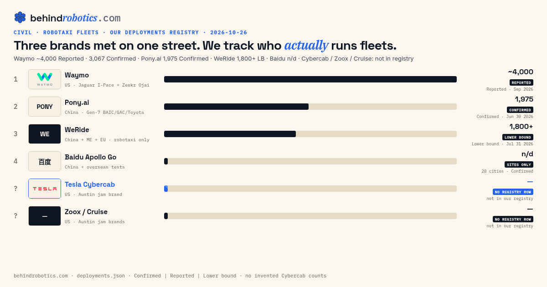Click the CIVIL · ROBOTAXI FLEETS category line
The width and height of the screenshot is (547, 287).
[130, 33]
